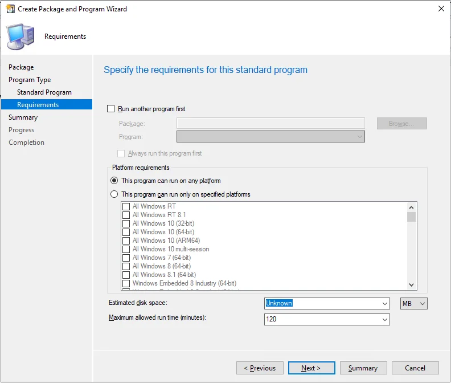Check the All Windows RT 8.1 platform
Viewport: 451px width, 383px height.
tap(126, 215)
